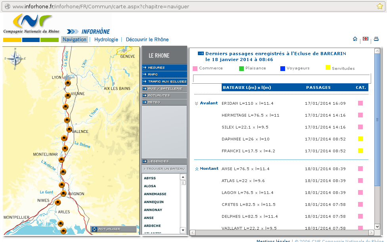Open the Meteo sidebar item
The image size is (387, 242).
164,102
